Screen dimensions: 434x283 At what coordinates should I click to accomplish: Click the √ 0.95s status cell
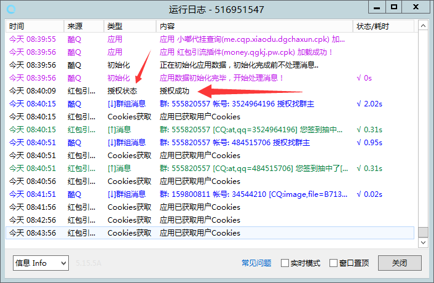click(369, 143)
